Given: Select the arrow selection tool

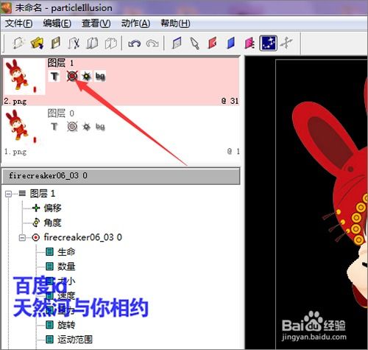Looking at the screenshot, I should [195, 43].
